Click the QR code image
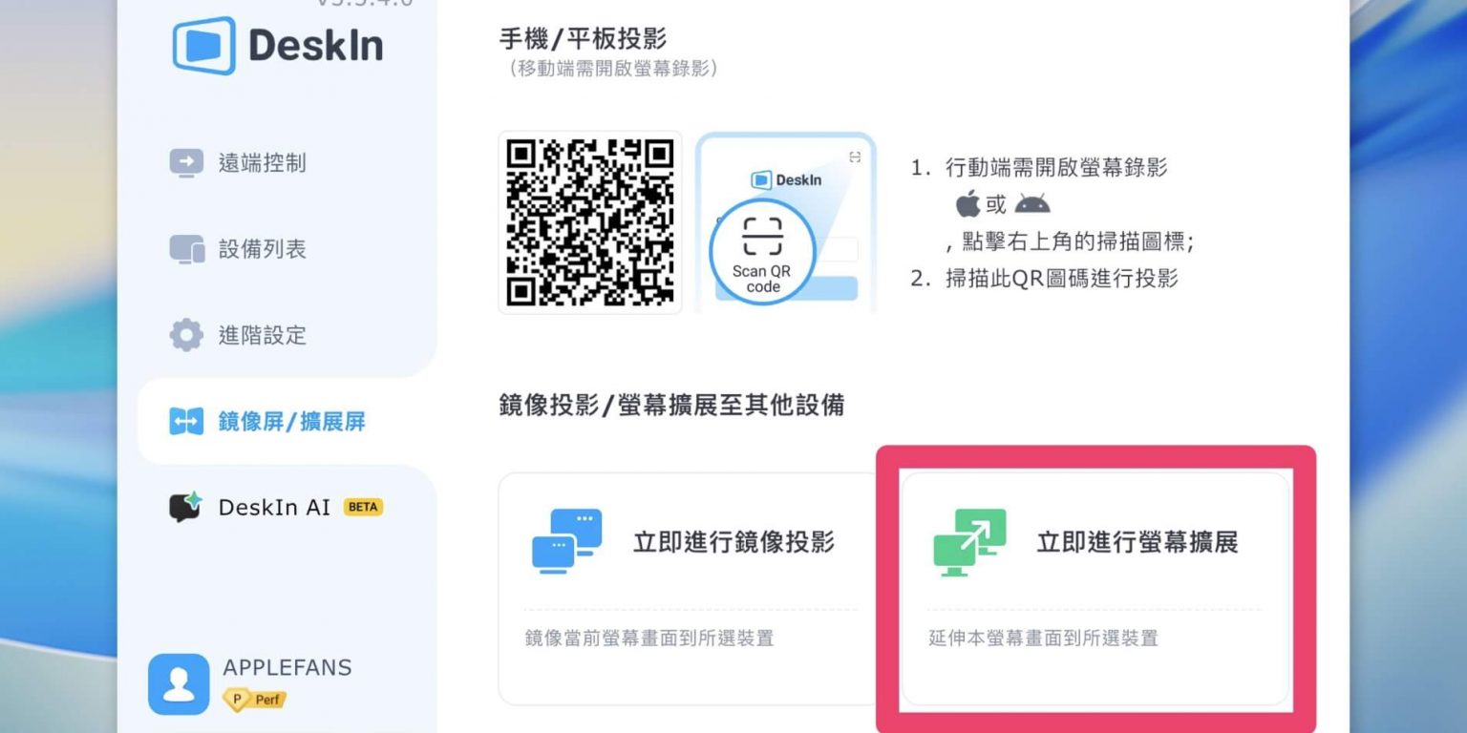 click(x=590, y=222)
